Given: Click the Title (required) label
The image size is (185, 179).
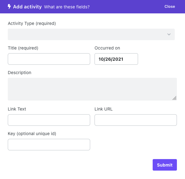Looking at the screenshot, I should tap(23, 48).
